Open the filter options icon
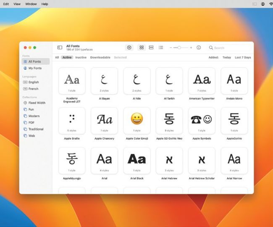 (129, 48)
